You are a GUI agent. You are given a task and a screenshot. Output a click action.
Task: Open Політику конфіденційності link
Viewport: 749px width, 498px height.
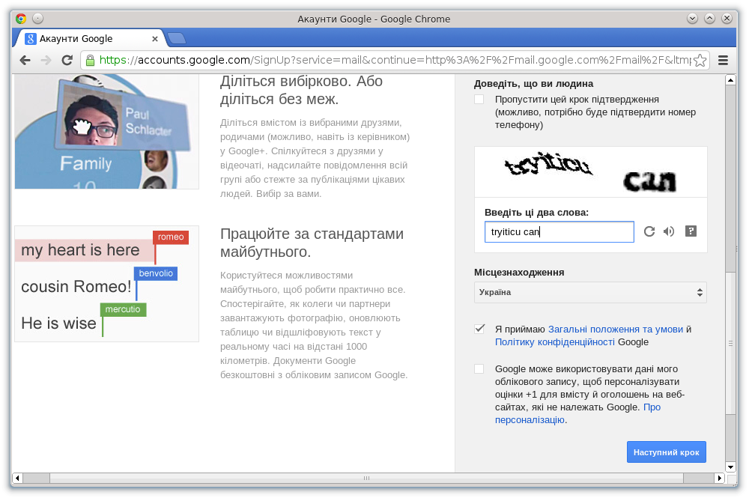click(x=554, y=342)
